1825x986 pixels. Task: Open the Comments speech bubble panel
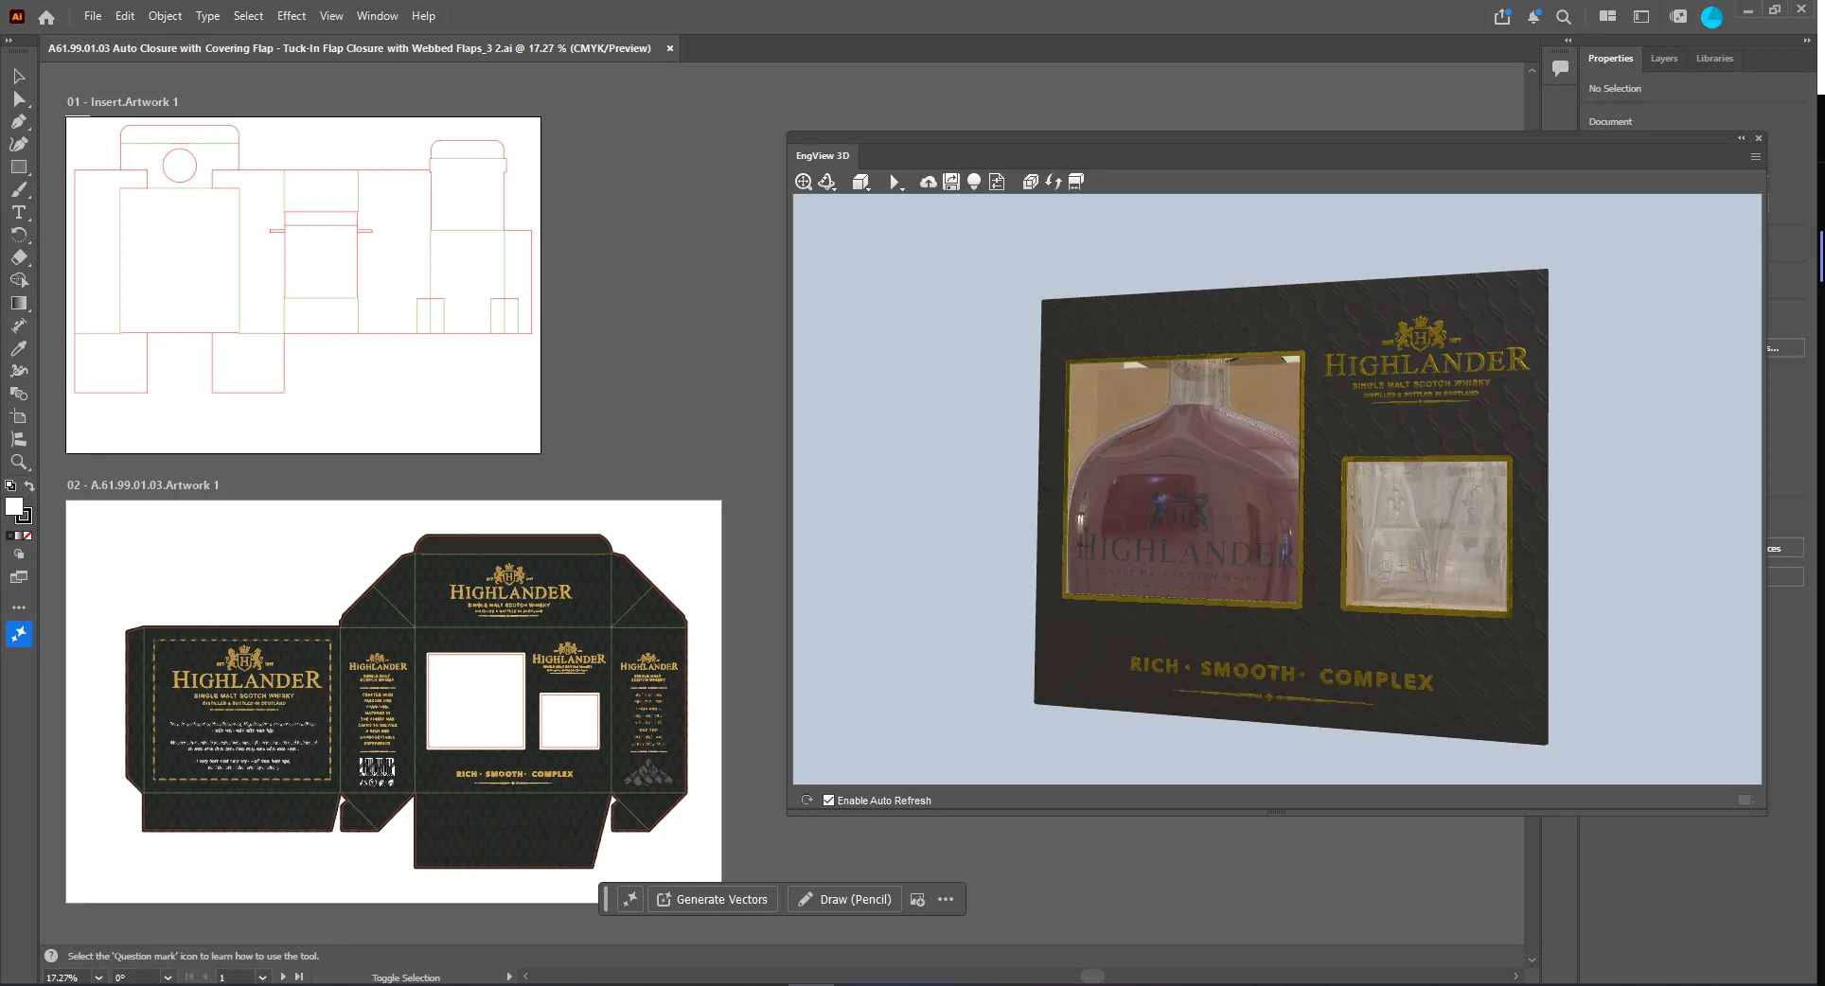pyautogui.click(x=1560, y=68)
